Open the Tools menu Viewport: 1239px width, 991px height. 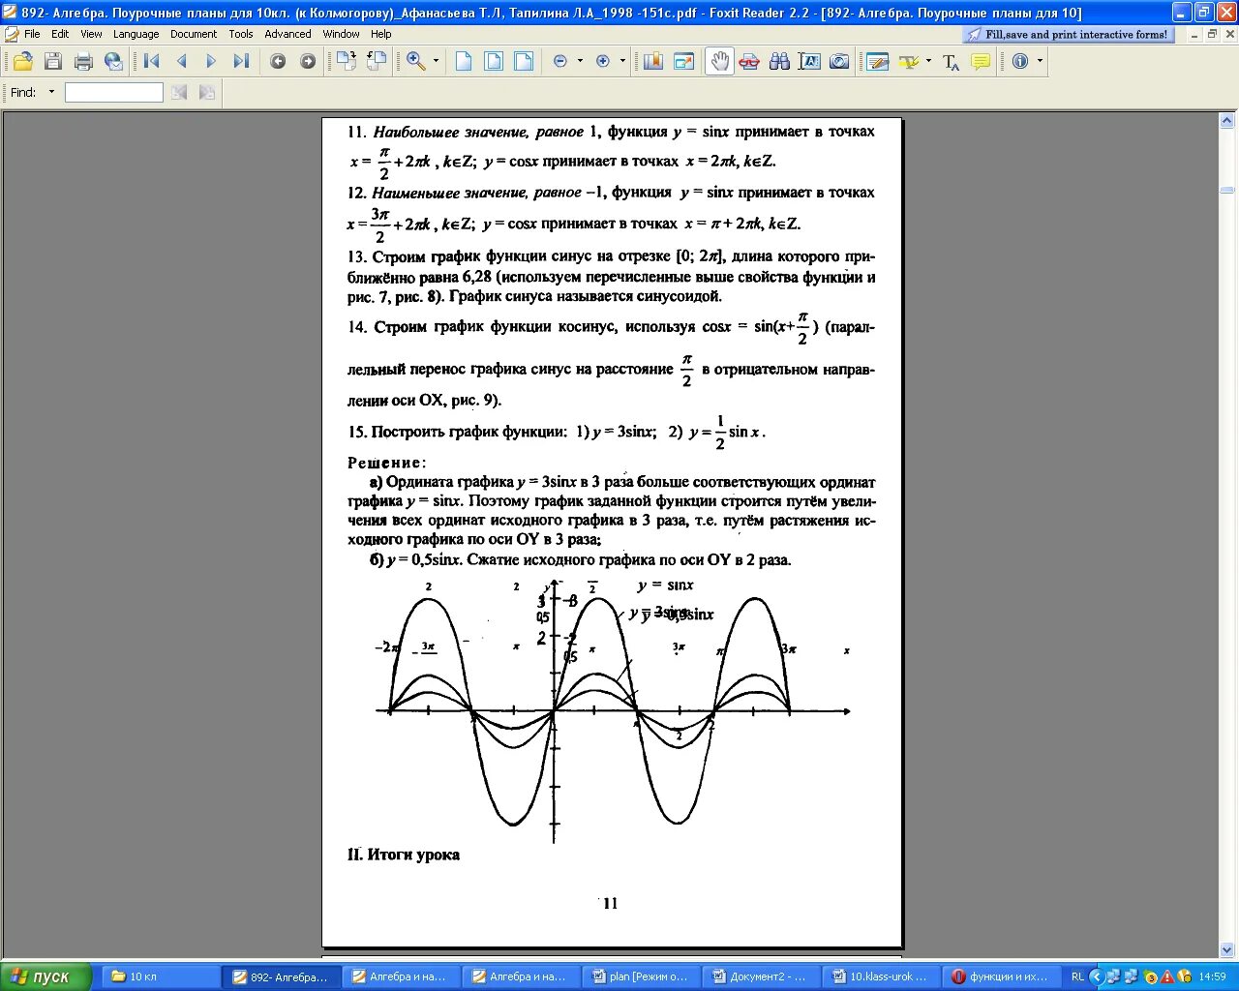tap(241, 34)
